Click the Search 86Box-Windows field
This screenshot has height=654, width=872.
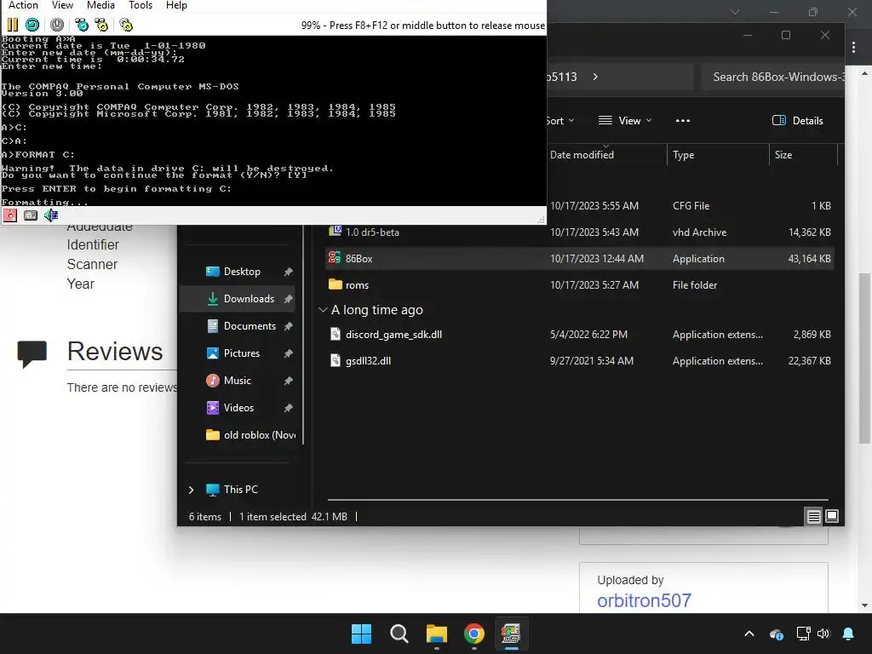[x=773, y=77]
